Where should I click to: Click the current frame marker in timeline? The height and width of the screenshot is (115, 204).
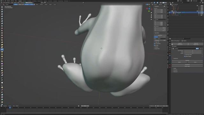click(10, 108)
